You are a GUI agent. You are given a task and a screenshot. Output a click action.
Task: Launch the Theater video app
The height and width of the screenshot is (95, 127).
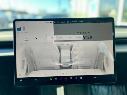pos(71,78)
